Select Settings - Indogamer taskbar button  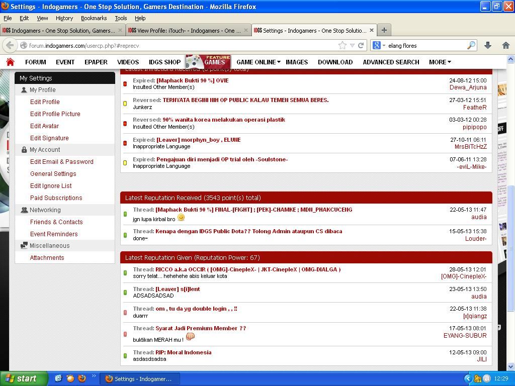140,379
